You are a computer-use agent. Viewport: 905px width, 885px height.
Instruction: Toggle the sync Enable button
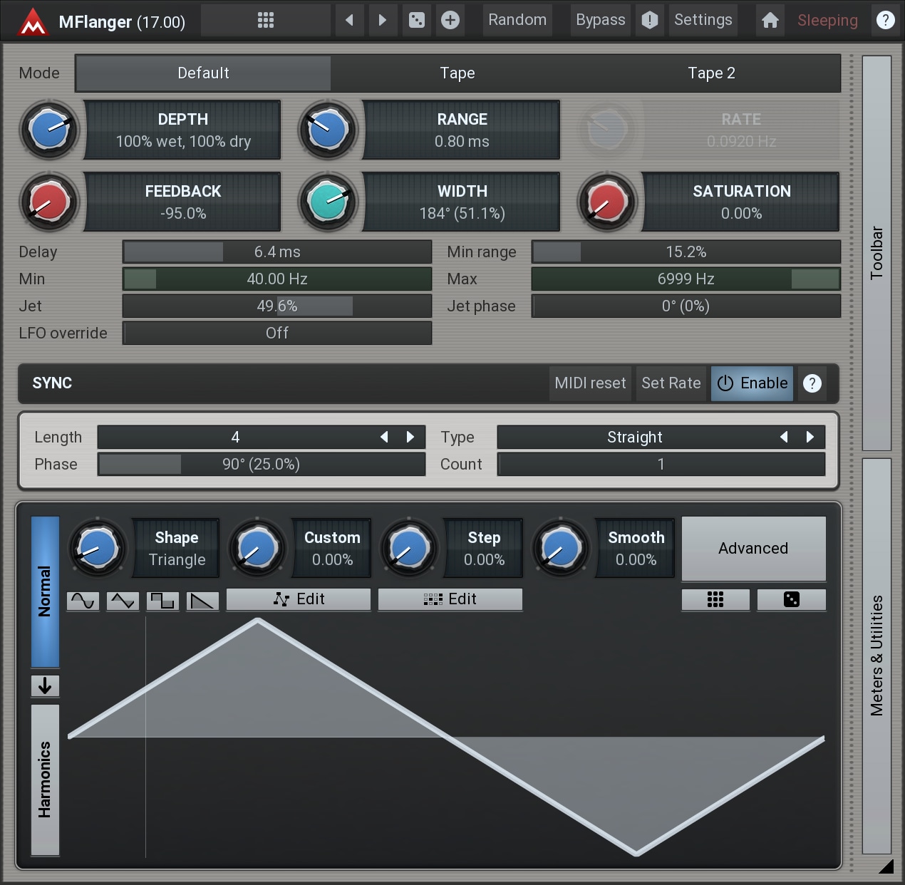click(752, 383)
